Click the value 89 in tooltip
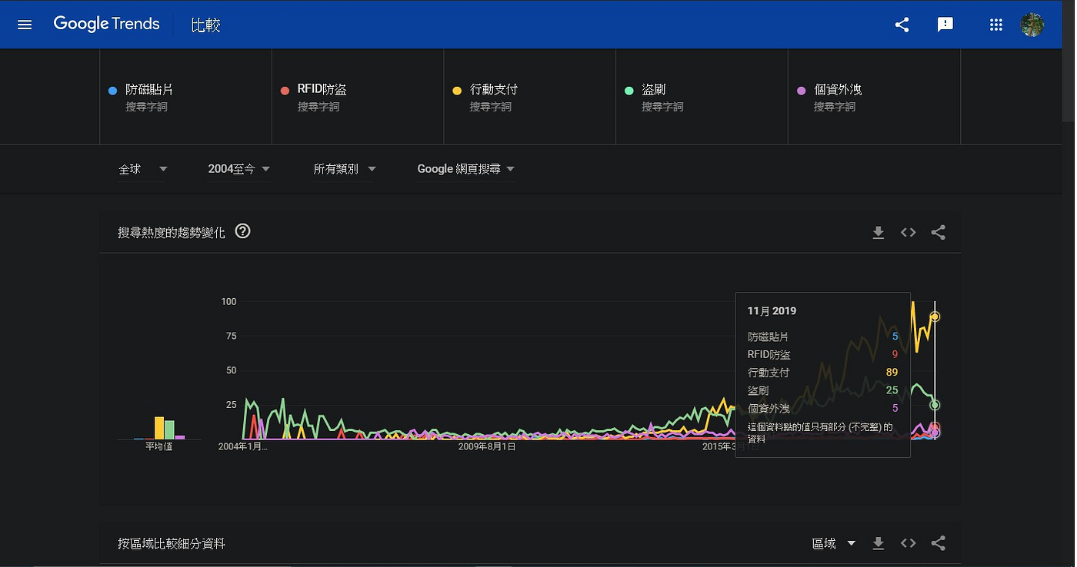 892,373
